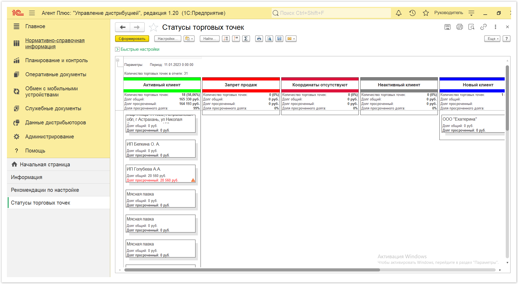Click the search field Поиск Ctrl+Shift+F
The height and width of the screenshot is (284, 518).
[x=331, y=13]
